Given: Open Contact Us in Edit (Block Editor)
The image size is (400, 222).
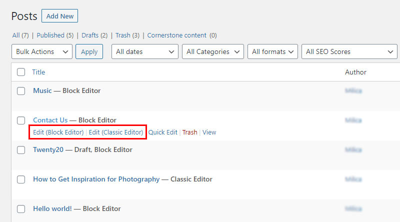Looking at the screenshot, I should 58,132.
